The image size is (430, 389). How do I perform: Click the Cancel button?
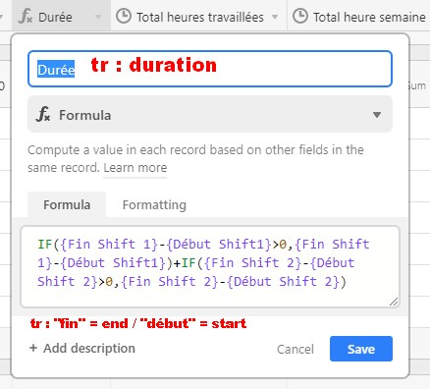click(x=296, y=349)
